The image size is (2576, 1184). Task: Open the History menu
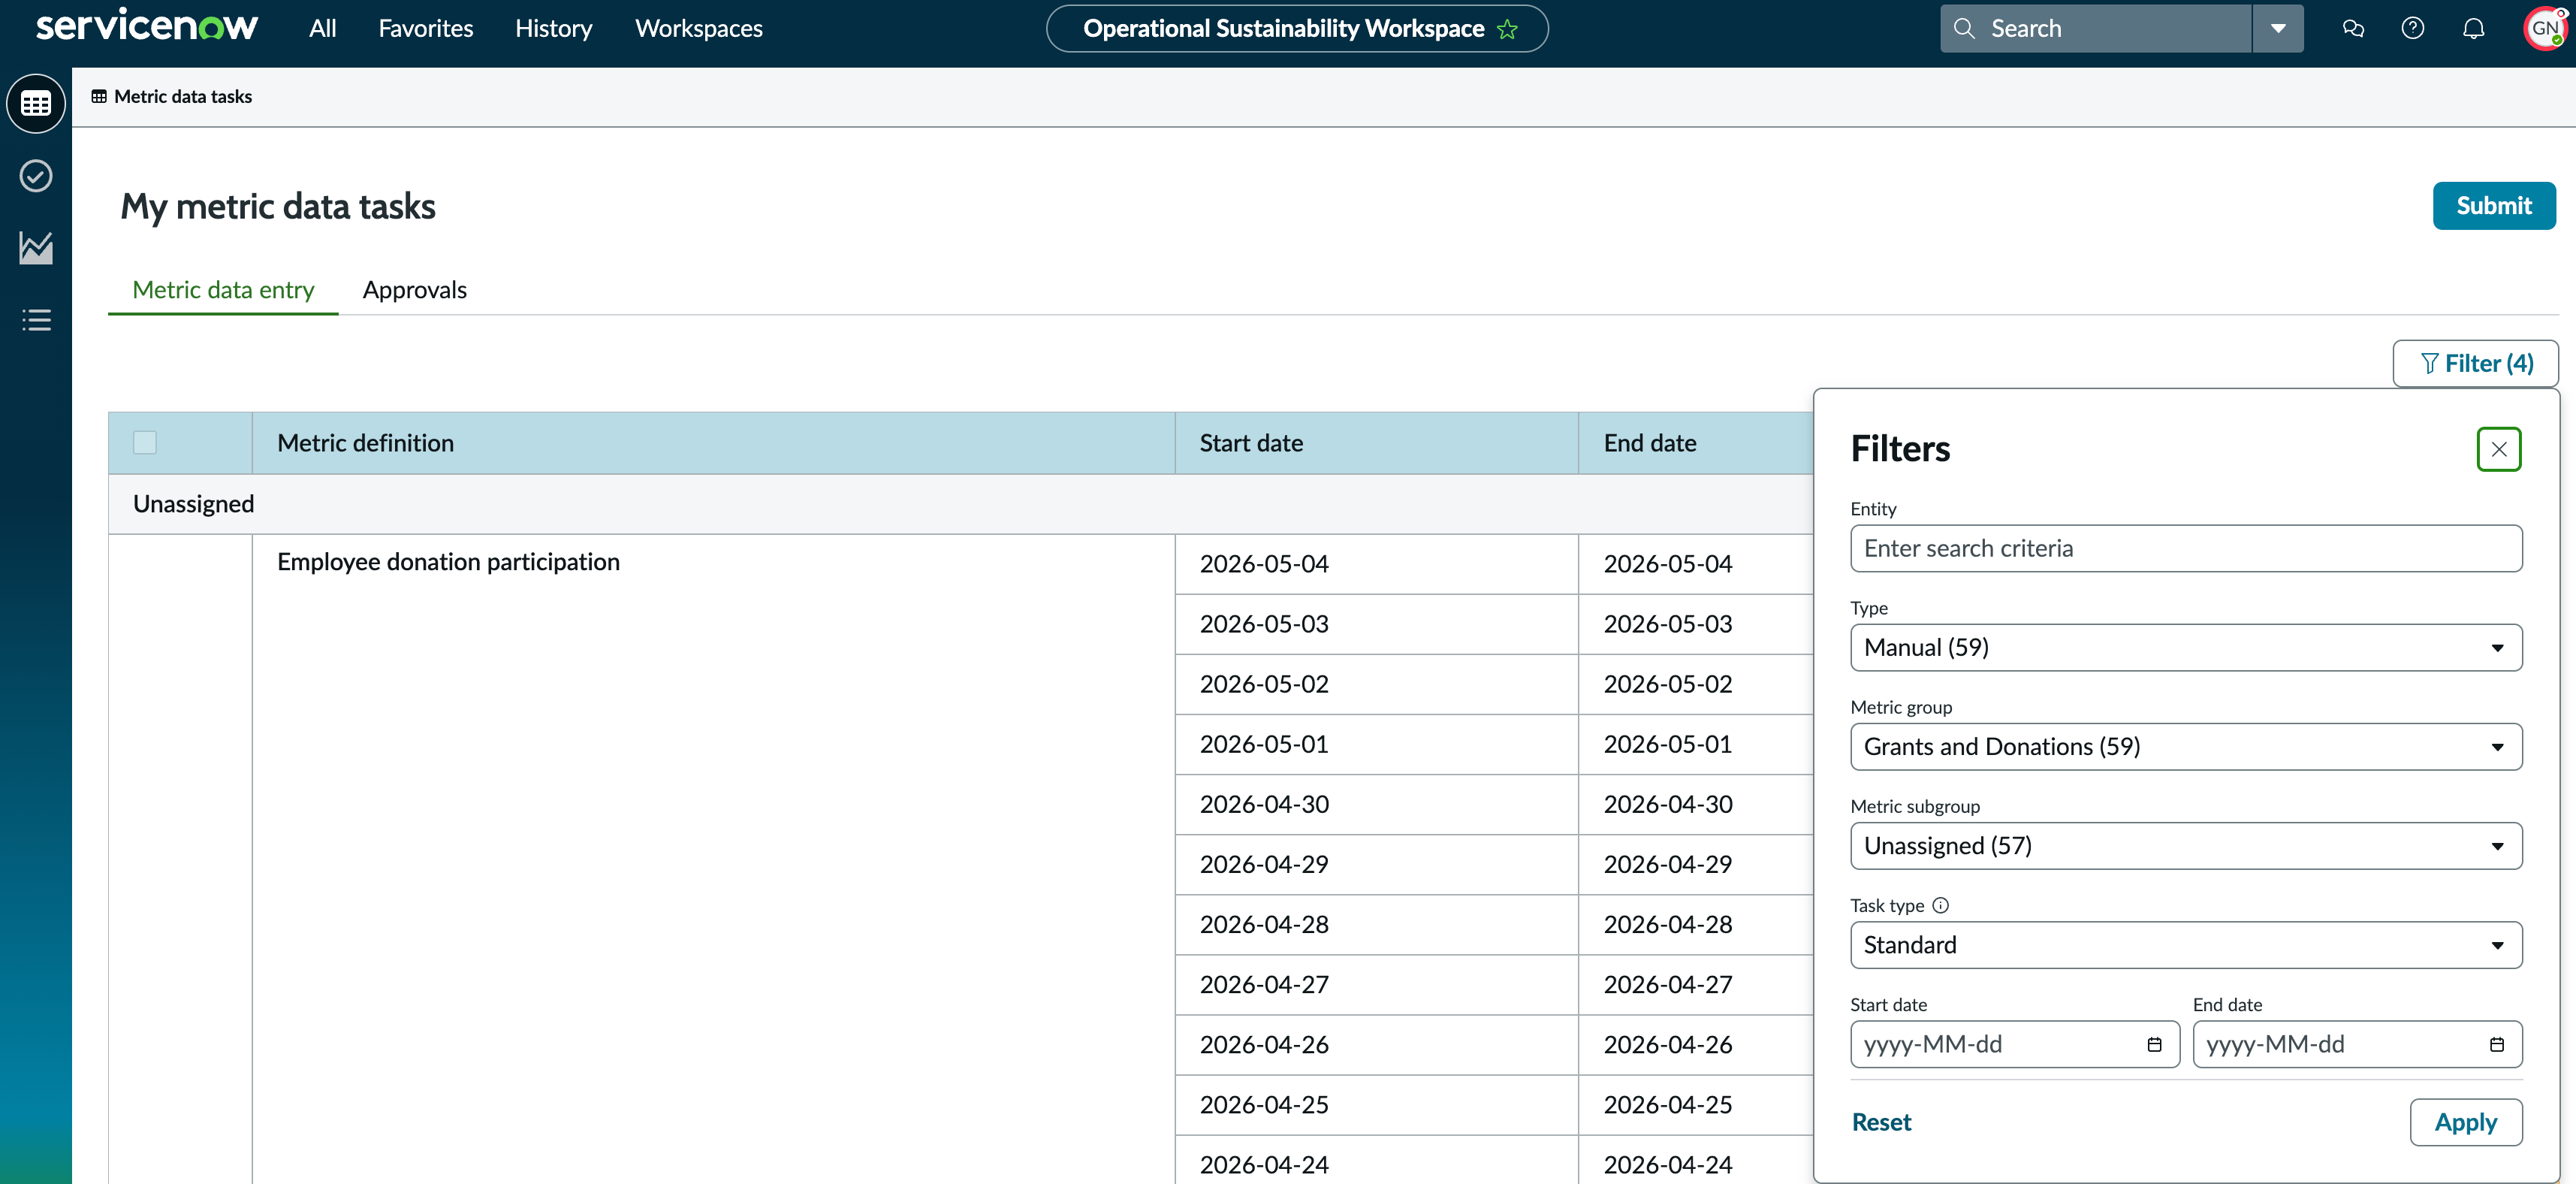(554, 29)
